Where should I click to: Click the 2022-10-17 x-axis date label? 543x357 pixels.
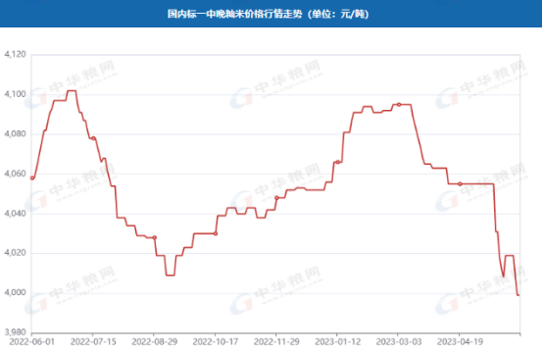[x=216, y=342]
